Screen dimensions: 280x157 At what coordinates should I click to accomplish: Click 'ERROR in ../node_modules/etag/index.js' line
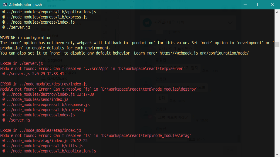(41, 130)
